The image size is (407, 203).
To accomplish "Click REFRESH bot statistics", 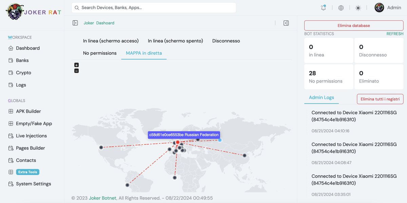I will (x=395, y=34).
